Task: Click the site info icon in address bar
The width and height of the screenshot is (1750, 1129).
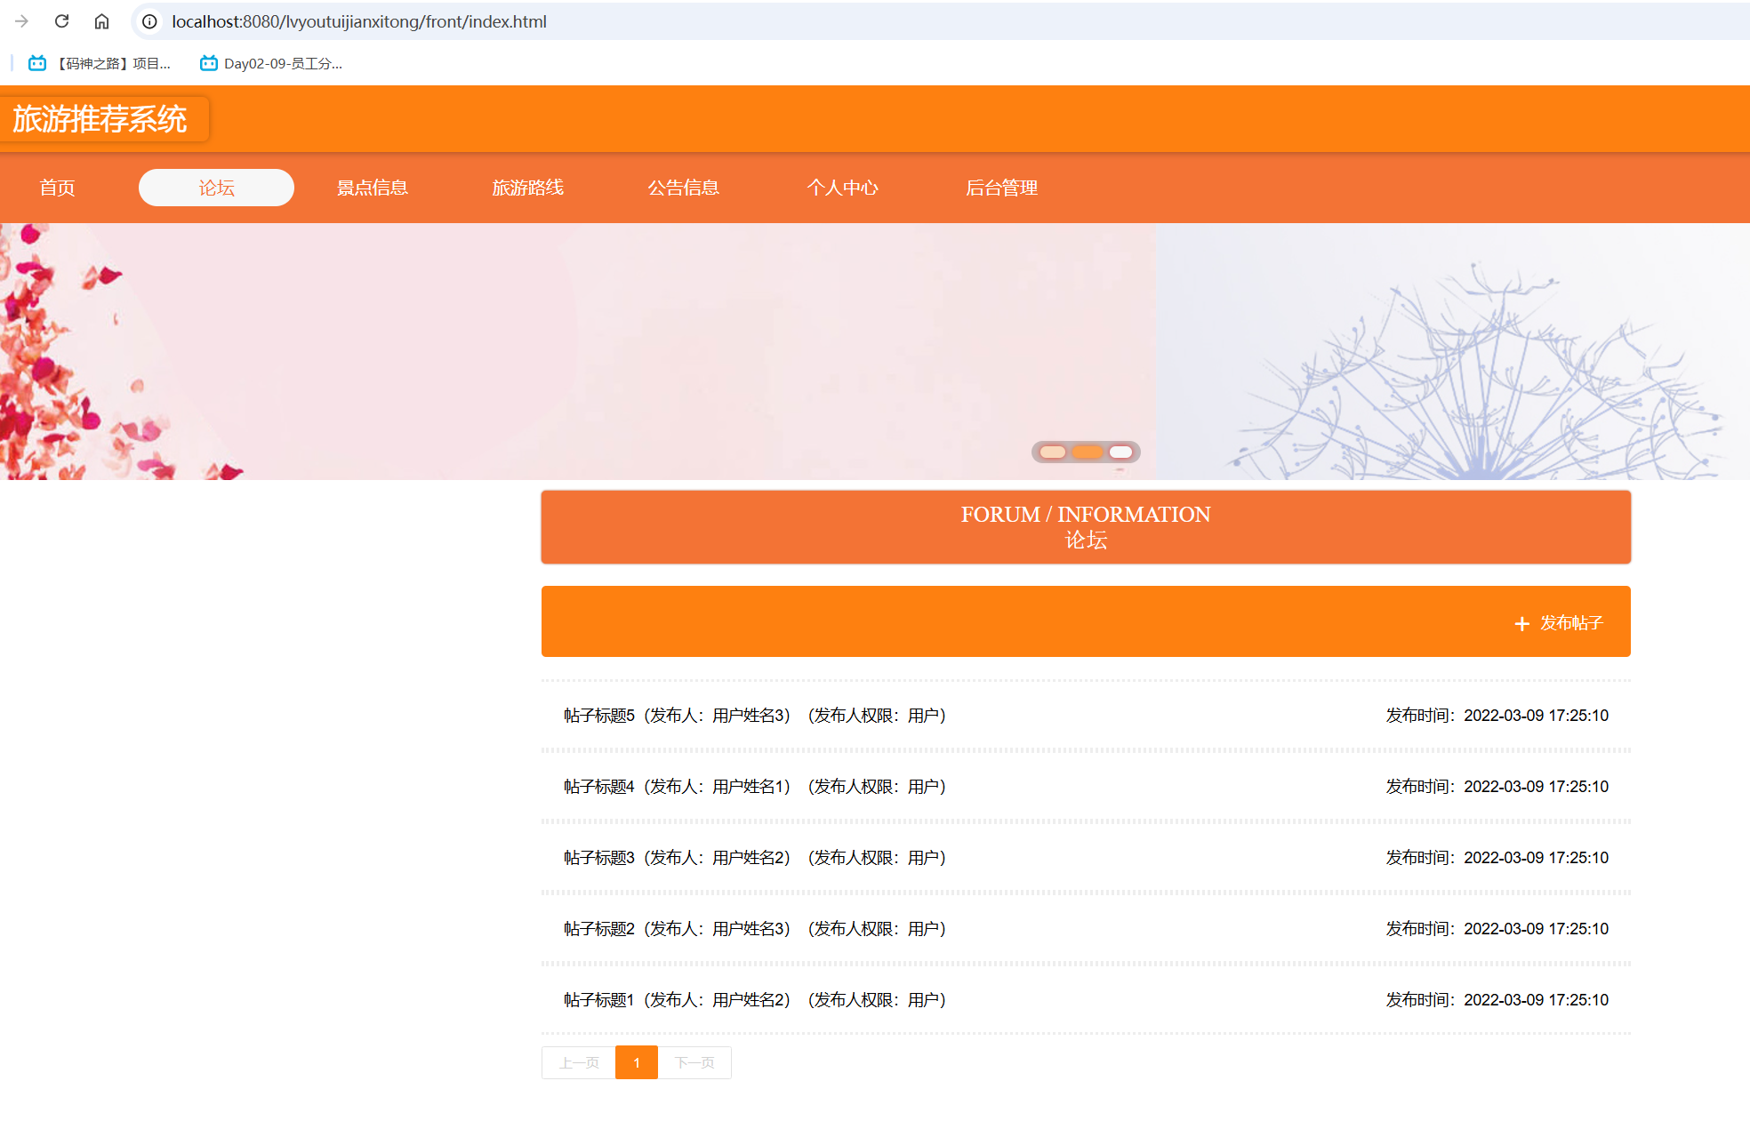Action: point(149,21)
